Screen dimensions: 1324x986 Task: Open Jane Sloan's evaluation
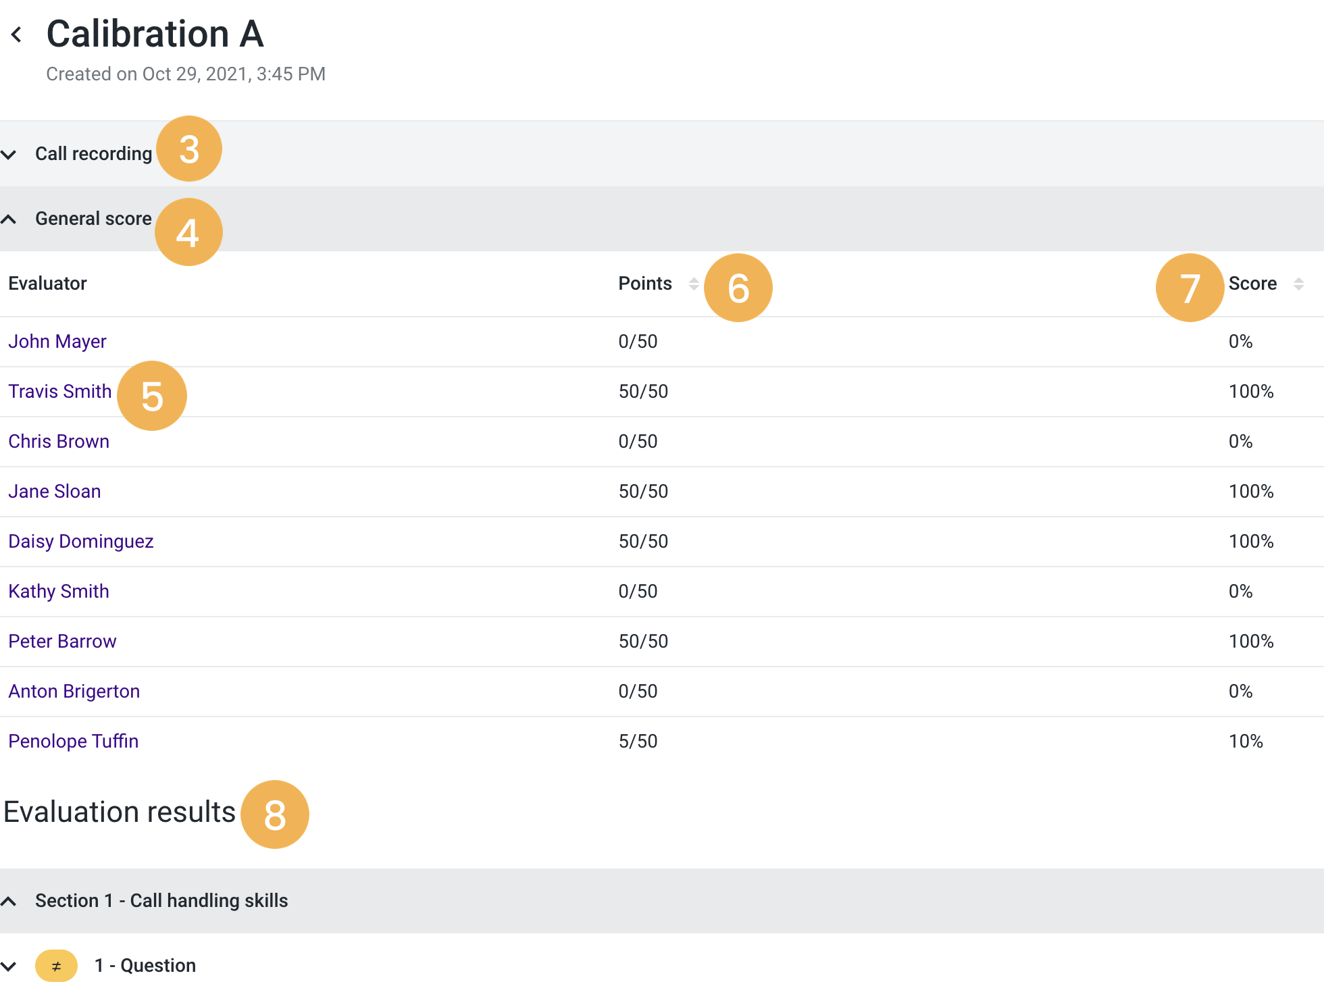click(x=55, y=492)
